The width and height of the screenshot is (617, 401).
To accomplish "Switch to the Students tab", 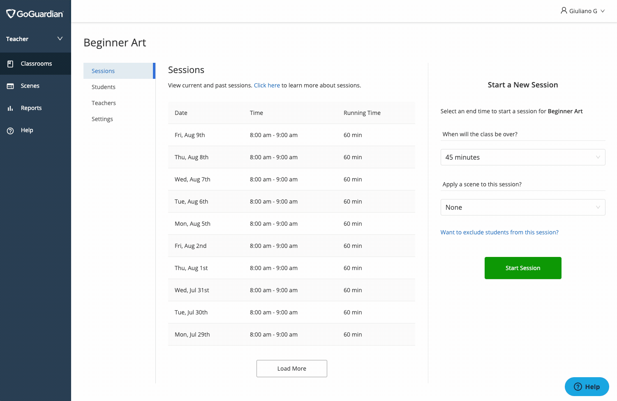I will click(x=104, y=87).
